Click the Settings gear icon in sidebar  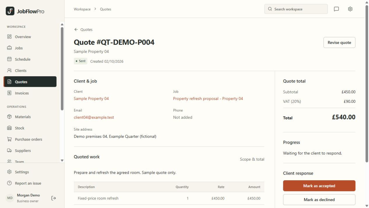click(x=9, y=172)
